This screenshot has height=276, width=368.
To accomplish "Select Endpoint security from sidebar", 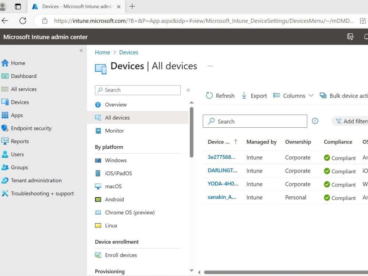I will point(31,128).
